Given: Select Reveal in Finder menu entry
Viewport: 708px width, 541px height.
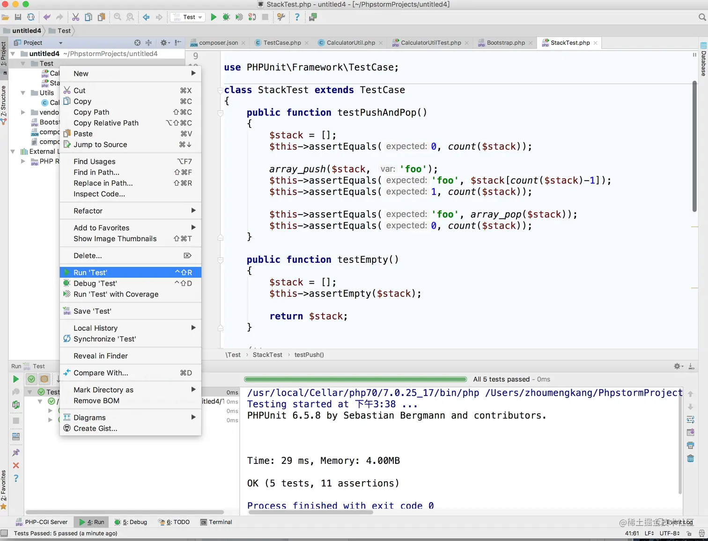Looking at the screenshot, I should click(131, 356).
